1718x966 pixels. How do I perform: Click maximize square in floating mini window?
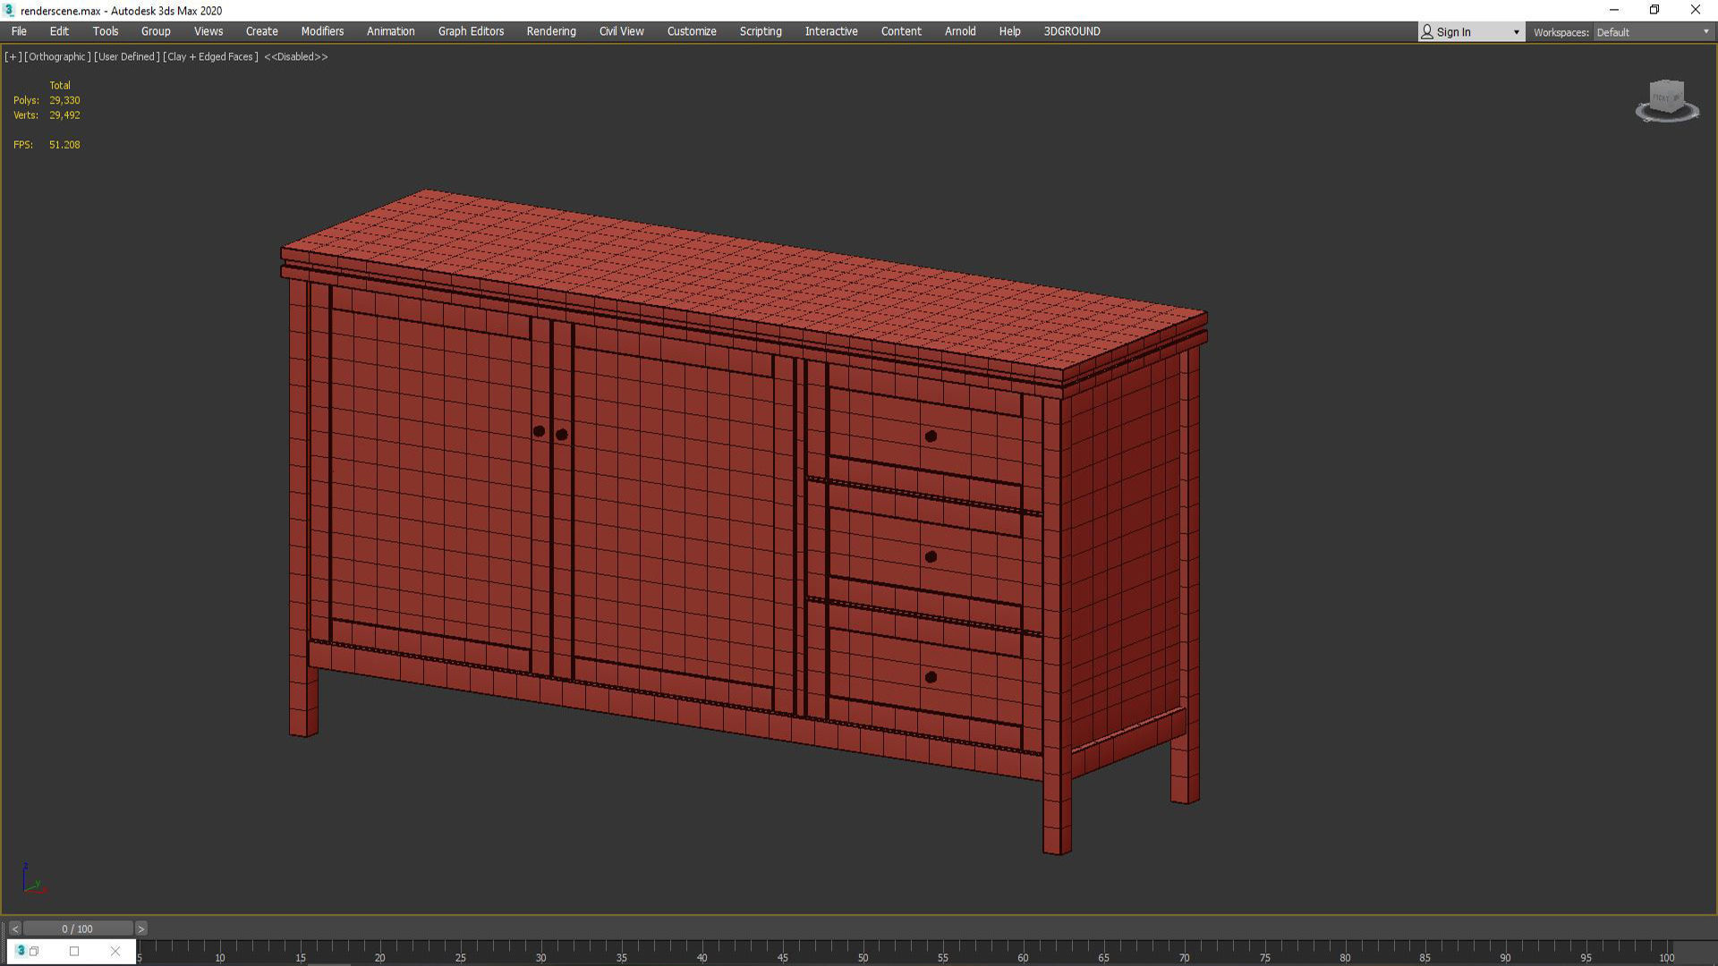[x=74, y=951]
